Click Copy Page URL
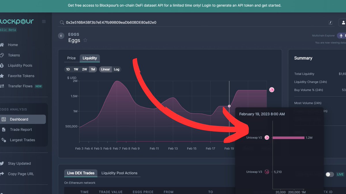The image size is (346, 194). click(21, 174)
